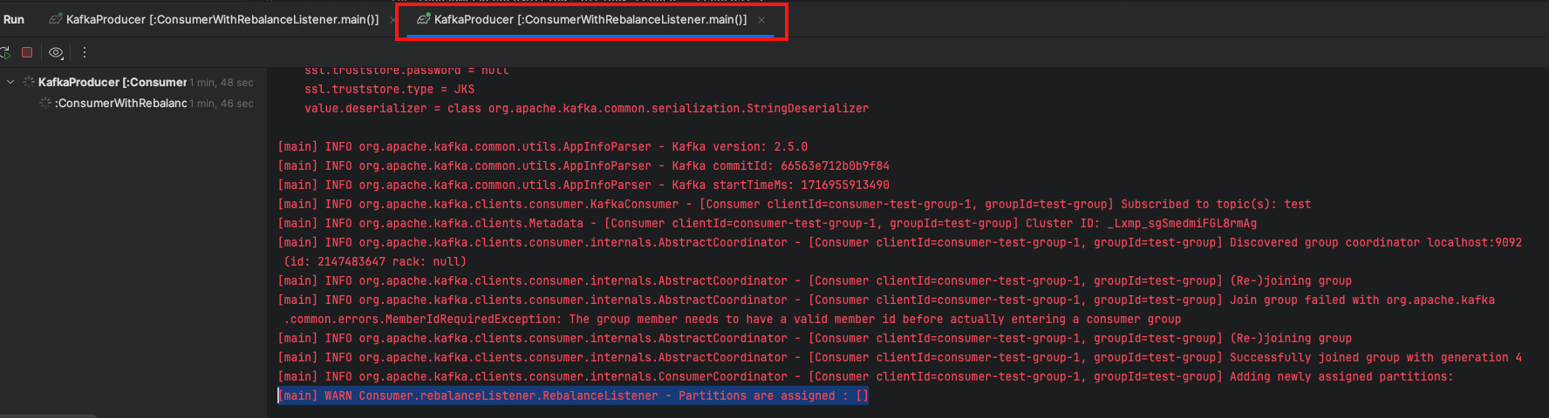Click the '1 min, 48 sec' duration
1549x418 pixels.
pyautogui.click(x=222, y=83)
